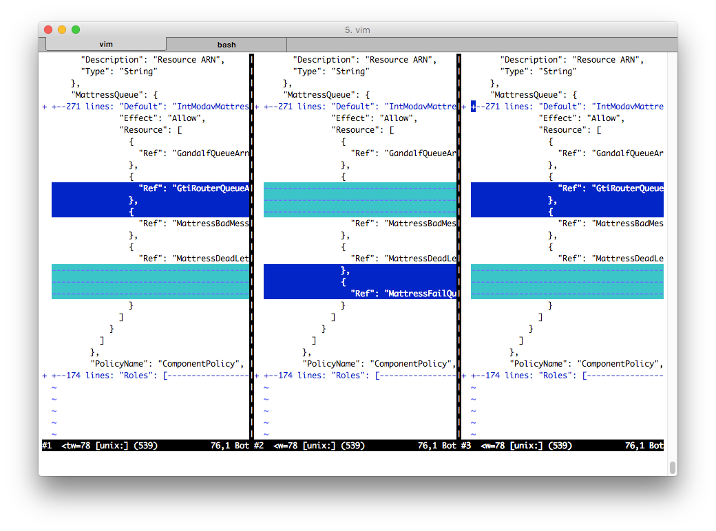Image resolution: width=716 pixels, height=531 pixels.
Task: Click the GtiRouterQueue diff line in pane #1
Action: point(150,188)
